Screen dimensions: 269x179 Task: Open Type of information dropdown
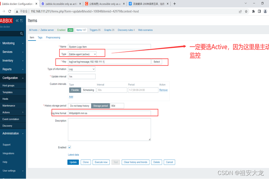pos(82,69)
